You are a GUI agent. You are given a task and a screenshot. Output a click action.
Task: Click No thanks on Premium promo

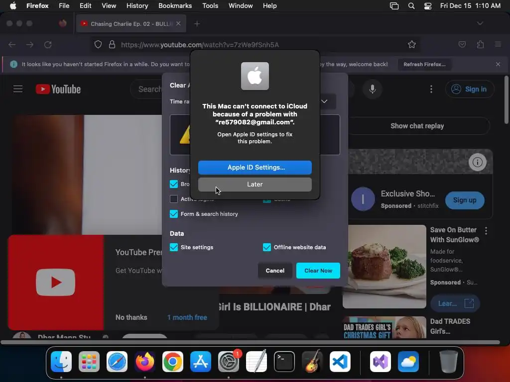(131, 317)
